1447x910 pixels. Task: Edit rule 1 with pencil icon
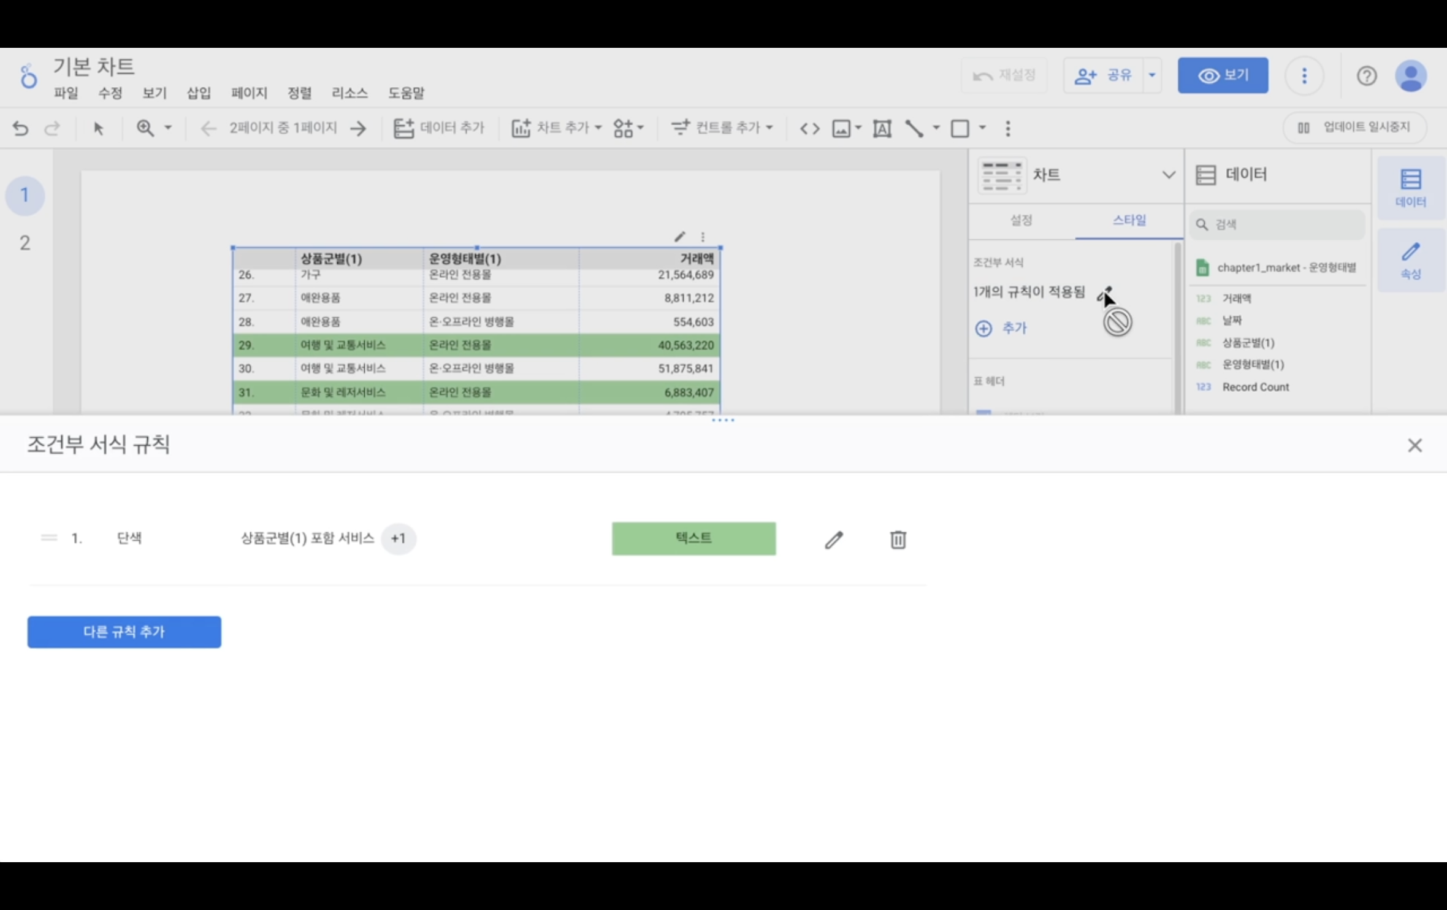tap(833, 540)
